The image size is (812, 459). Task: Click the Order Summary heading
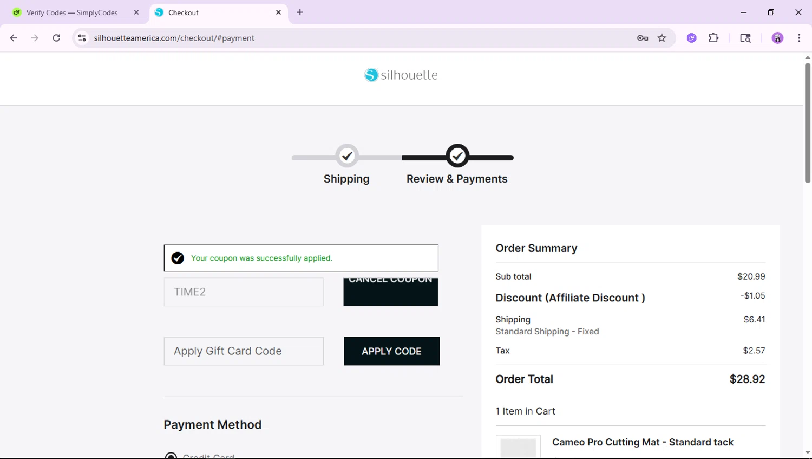pos(536,248)
